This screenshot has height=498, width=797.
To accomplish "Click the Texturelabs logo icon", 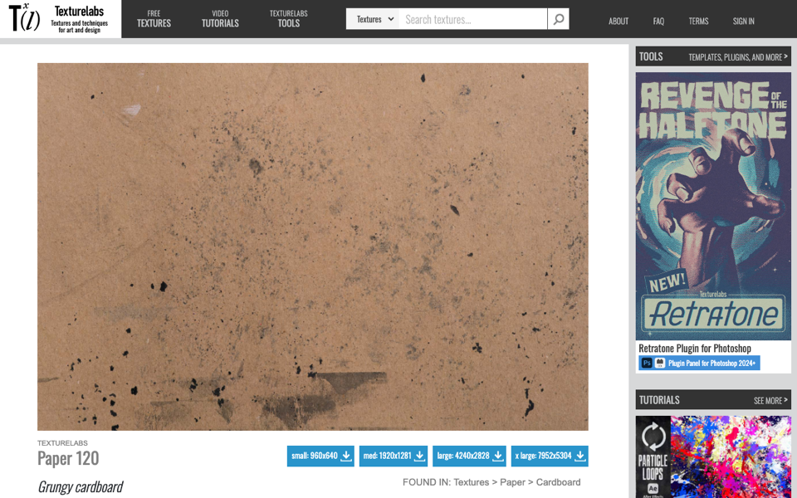I will click(24, 17).
